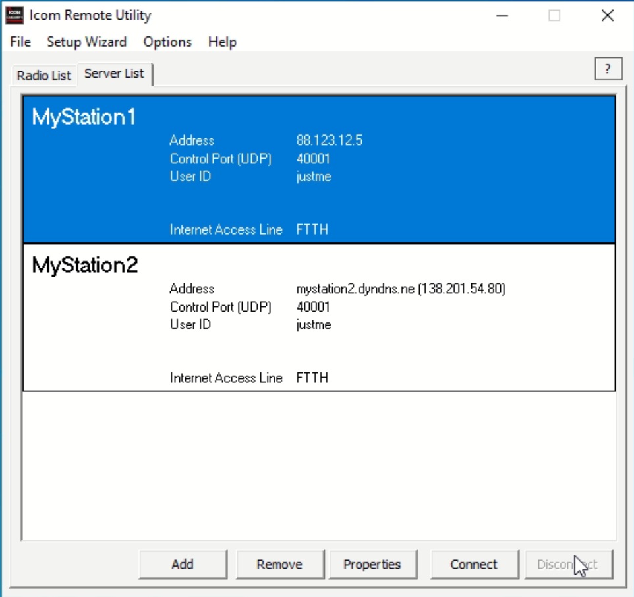Close the Icom Remote Utility window
The height and width of the screenshot is (597, 634).
tap(608, 16)
